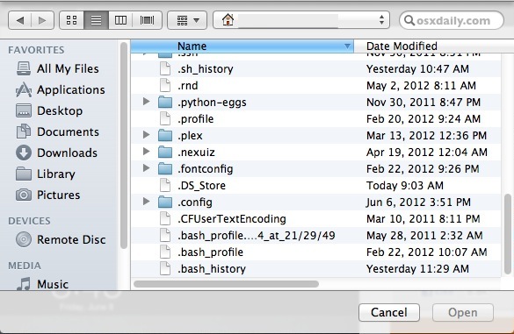Go forward to next folder

click(x=42, y=20)
